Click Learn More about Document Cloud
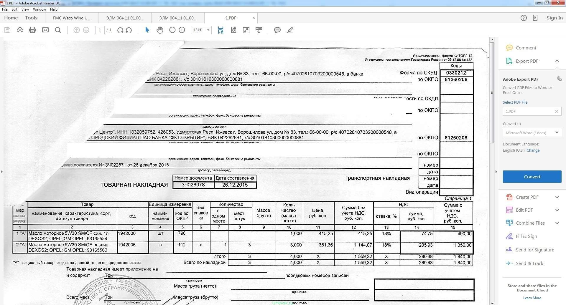 point(532,298)
